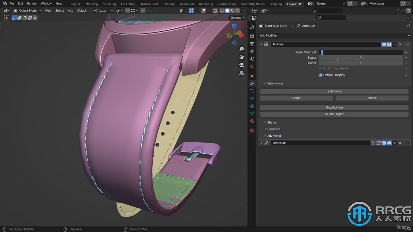Open the Blender logo menu
This screenshot has width=413, height=232.
tap(5, 4)
